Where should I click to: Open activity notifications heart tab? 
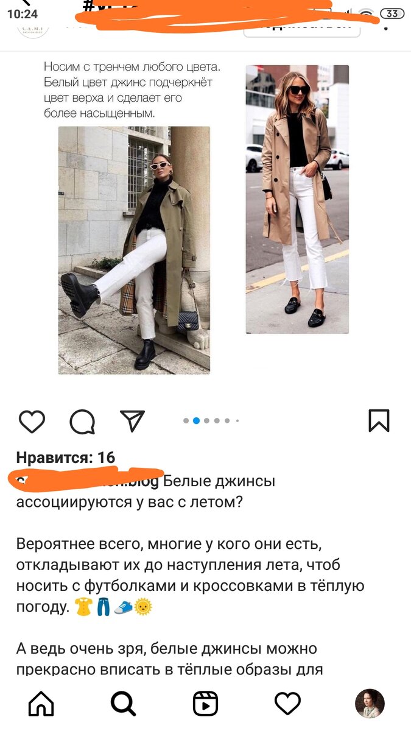287,704
